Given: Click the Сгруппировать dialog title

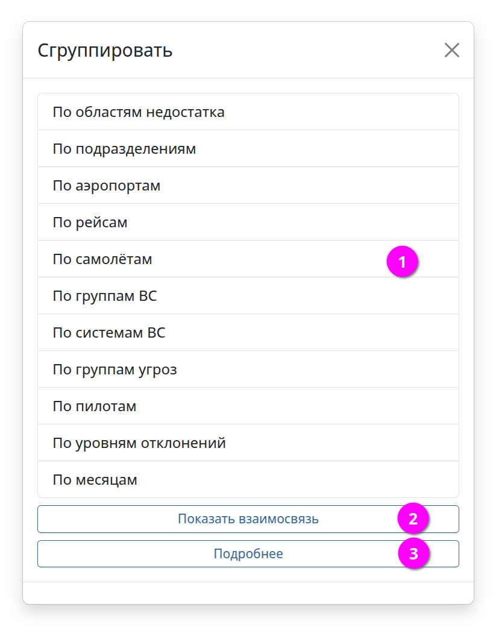Looking at the screenshot, I should [x=105, y=51].
